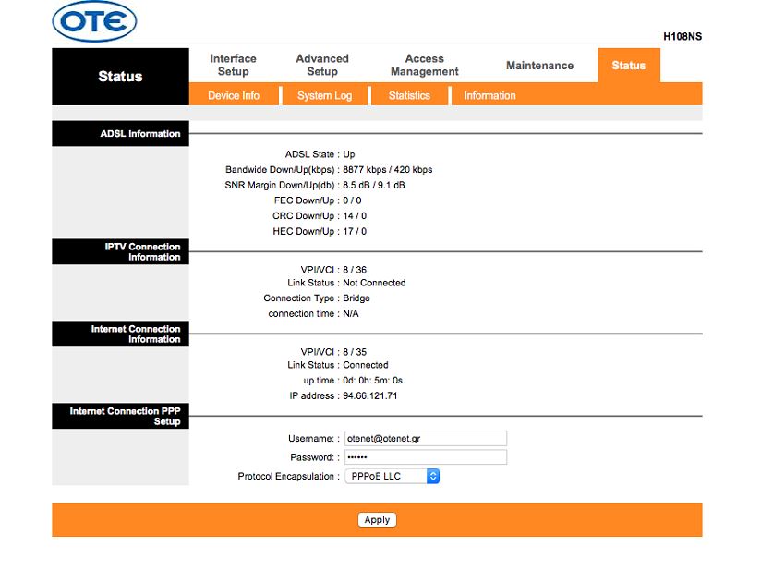
Task: Click the OTE logo
Action: 94,21
